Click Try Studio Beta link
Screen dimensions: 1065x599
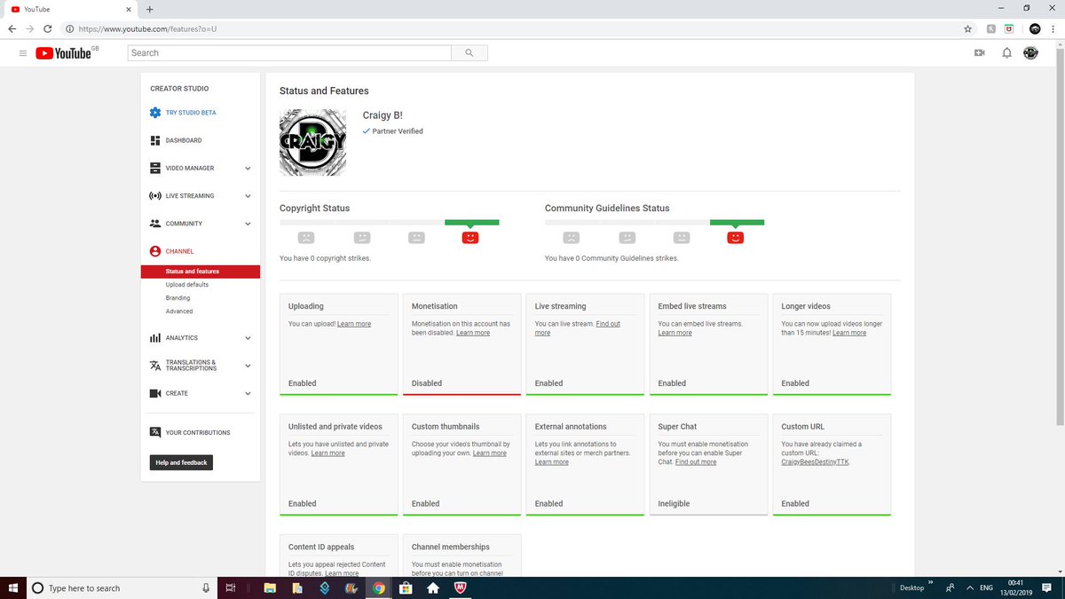[191, 113]
